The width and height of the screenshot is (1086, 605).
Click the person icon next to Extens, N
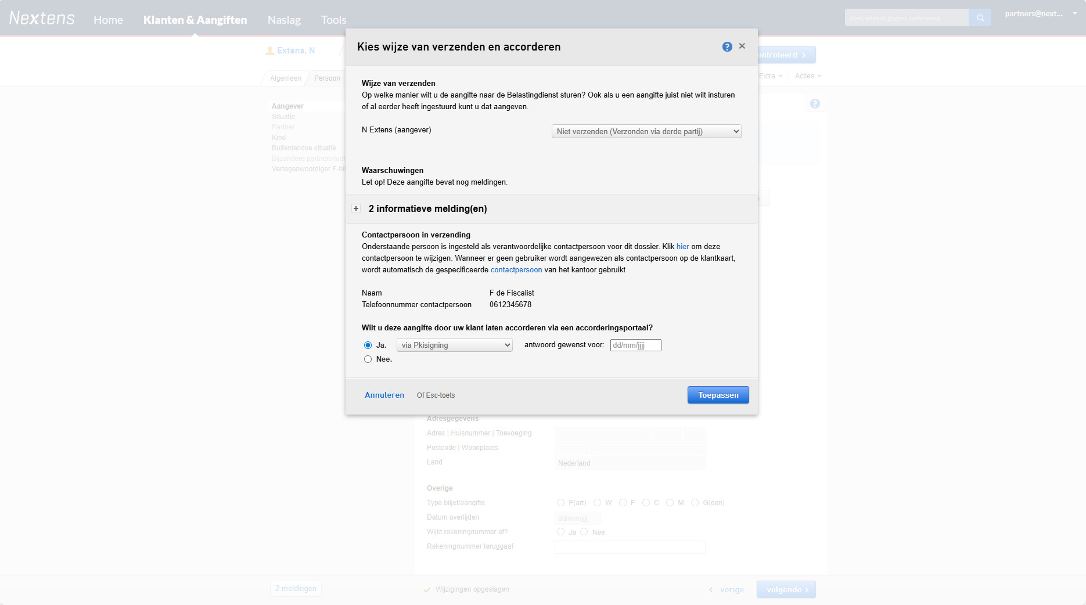269,51
